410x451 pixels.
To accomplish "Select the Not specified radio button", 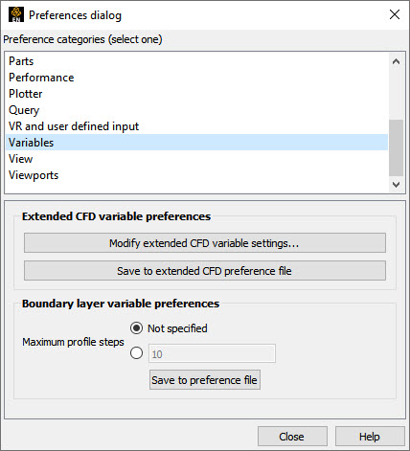I will click(x=136, y=328).
